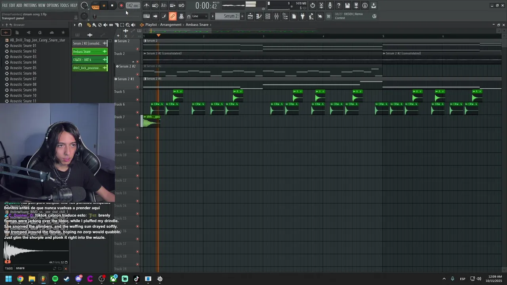Select dhh3_kick_processe clip in picker

90,68
